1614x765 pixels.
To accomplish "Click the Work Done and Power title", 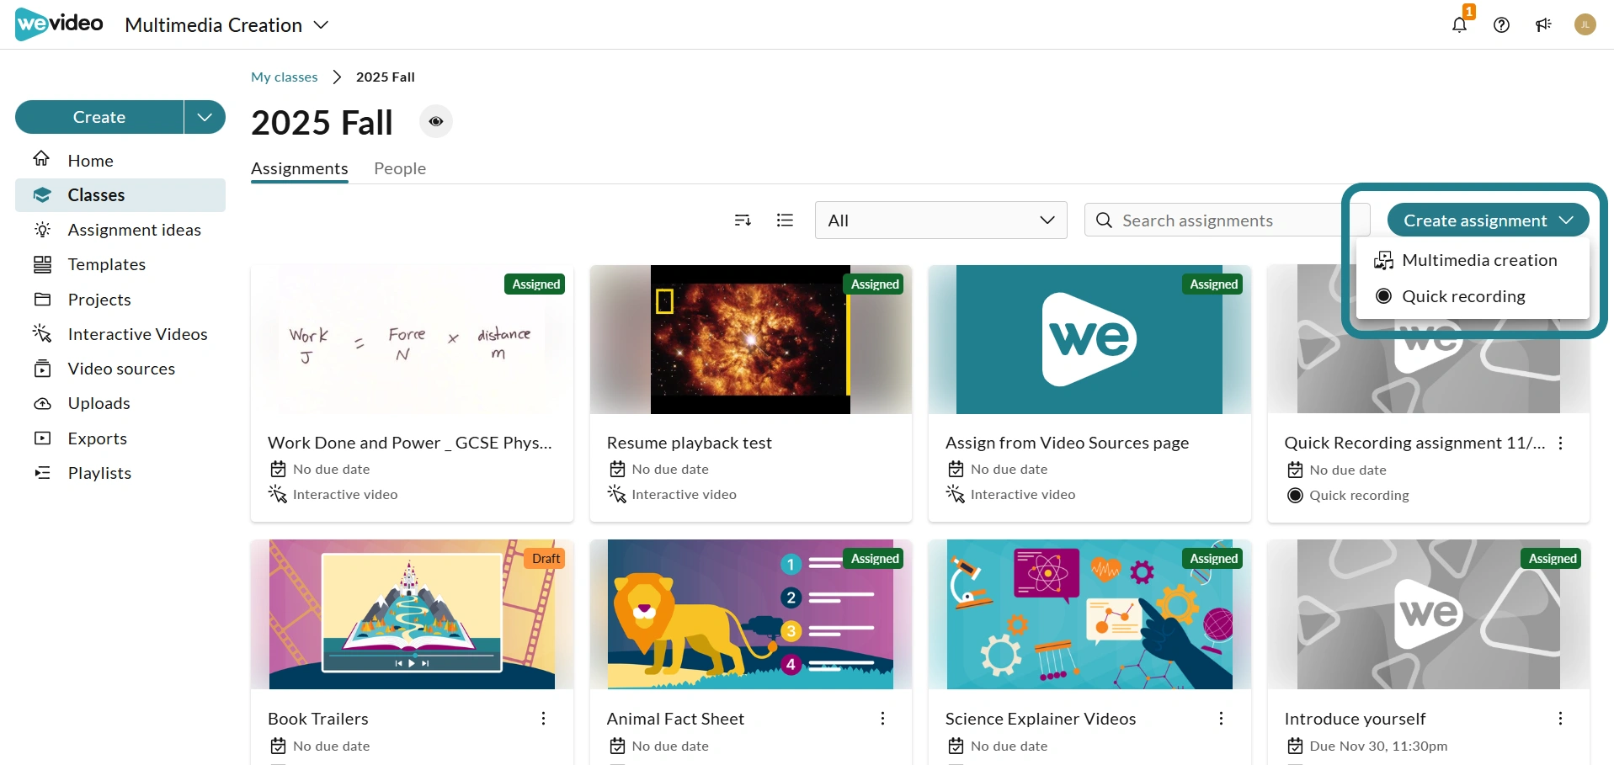I will click(410, 443).
